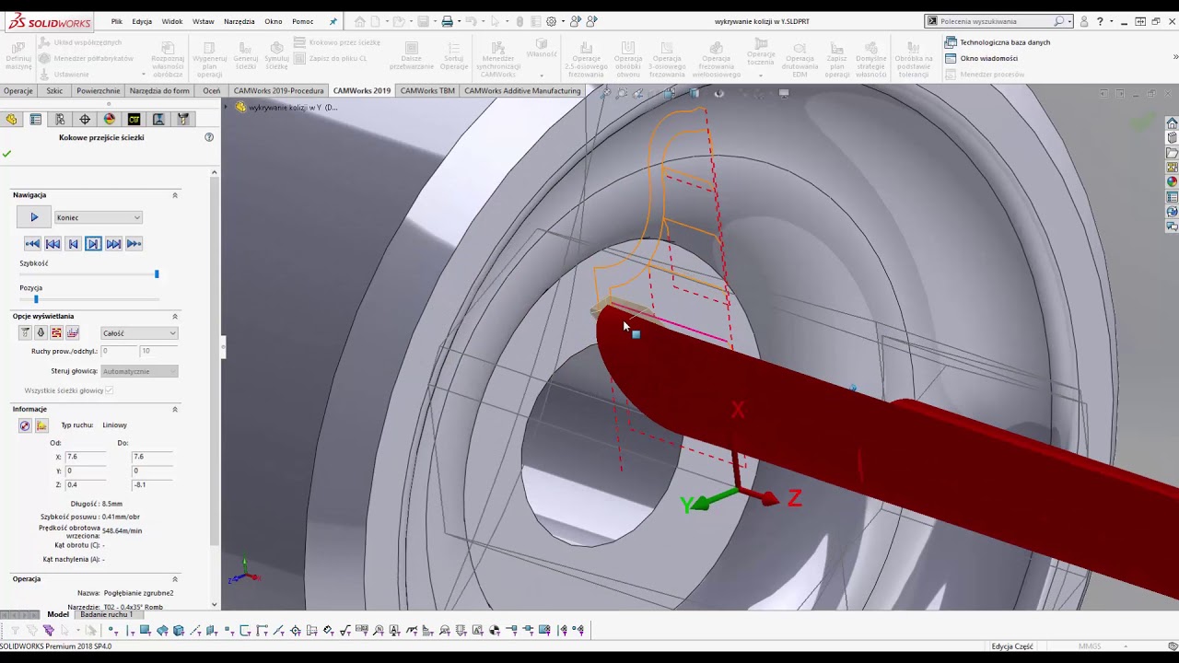The width and height of the screenshot is (1179, 663).
Task: Step forward one move in the toolpath
Action: pyautogui.click(x=93, y=244)
